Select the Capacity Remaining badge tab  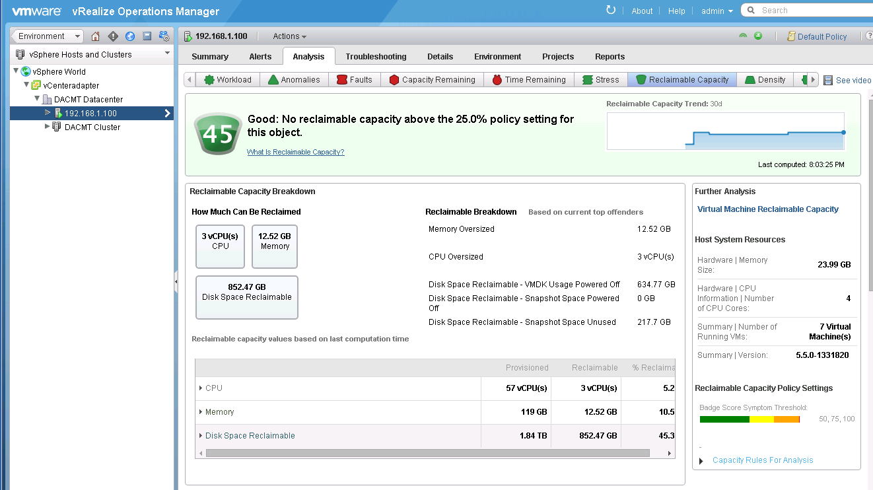tap(432, 79)
